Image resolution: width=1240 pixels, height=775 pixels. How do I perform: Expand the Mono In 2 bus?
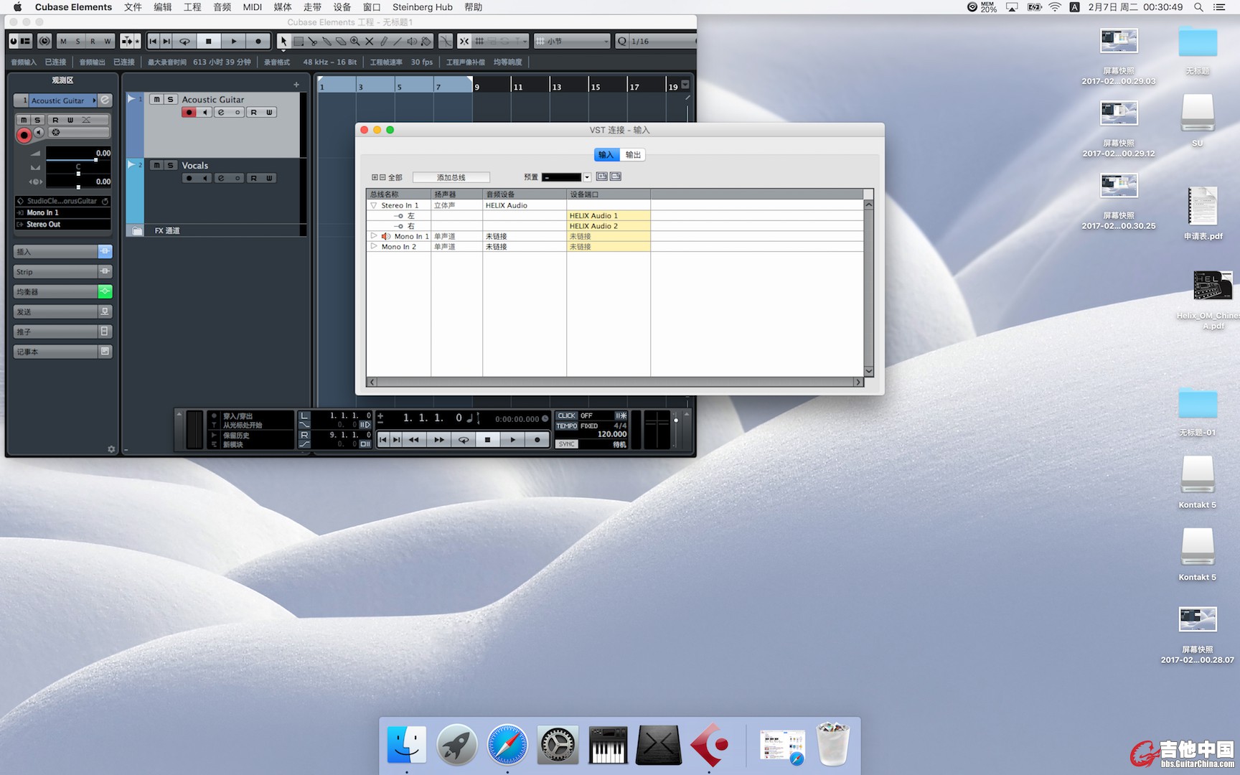tap(374, 246)
